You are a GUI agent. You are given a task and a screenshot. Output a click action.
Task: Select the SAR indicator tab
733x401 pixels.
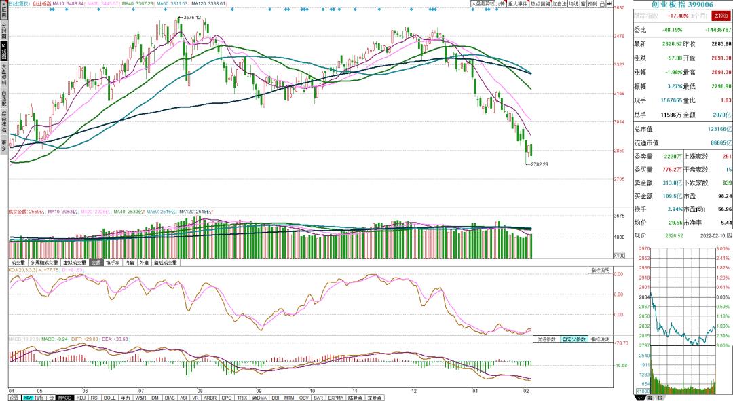[318, 398]
